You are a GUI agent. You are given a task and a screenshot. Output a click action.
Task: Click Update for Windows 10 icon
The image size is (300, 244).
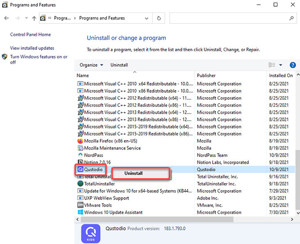click(80, 191)
